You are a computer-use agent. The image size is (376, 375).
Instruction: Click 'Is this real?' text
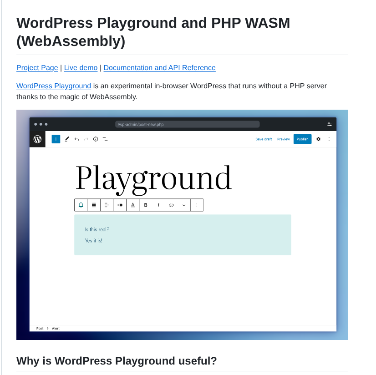pos(97,229)
